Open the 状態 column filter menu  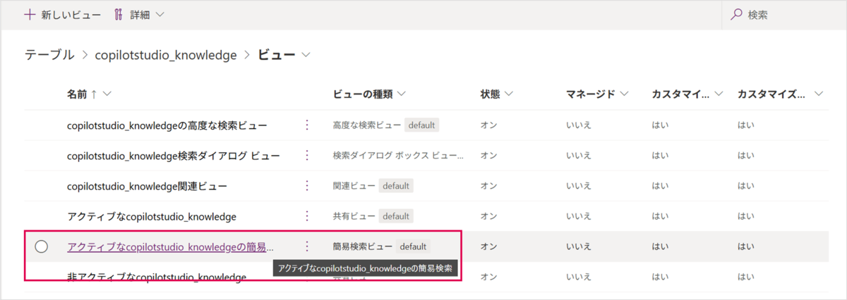coord(508,94)
